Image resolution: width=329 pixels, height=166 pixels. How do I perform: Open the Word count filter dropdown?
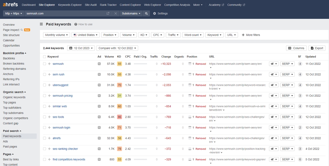[x=193, y=35]
